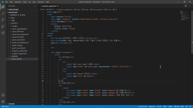This screenshot has height=108, width=193.
Task: Open the Manage gear icon
Action: pos(3,102)
